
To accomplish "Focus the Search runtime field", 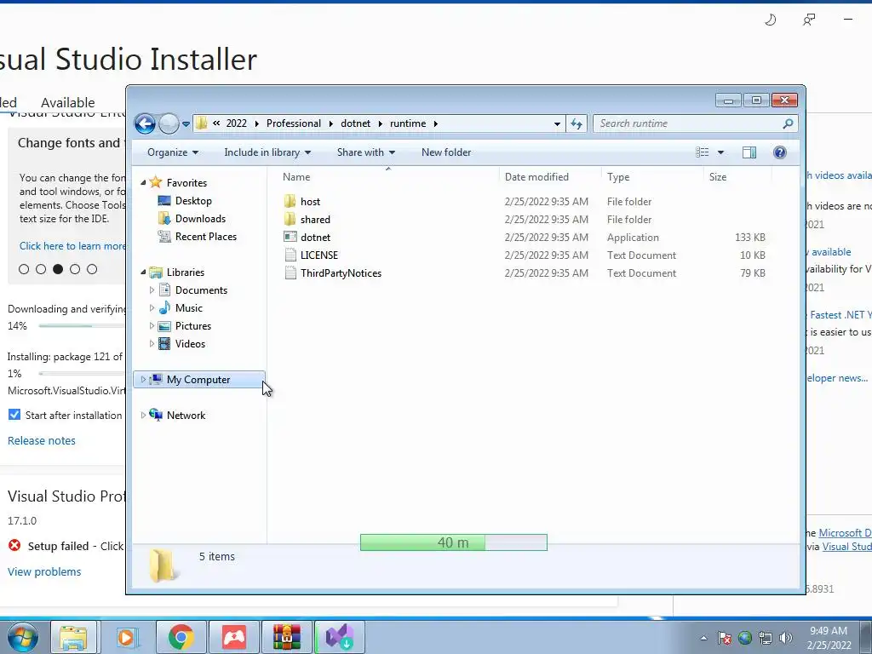I will coord(696,123).
